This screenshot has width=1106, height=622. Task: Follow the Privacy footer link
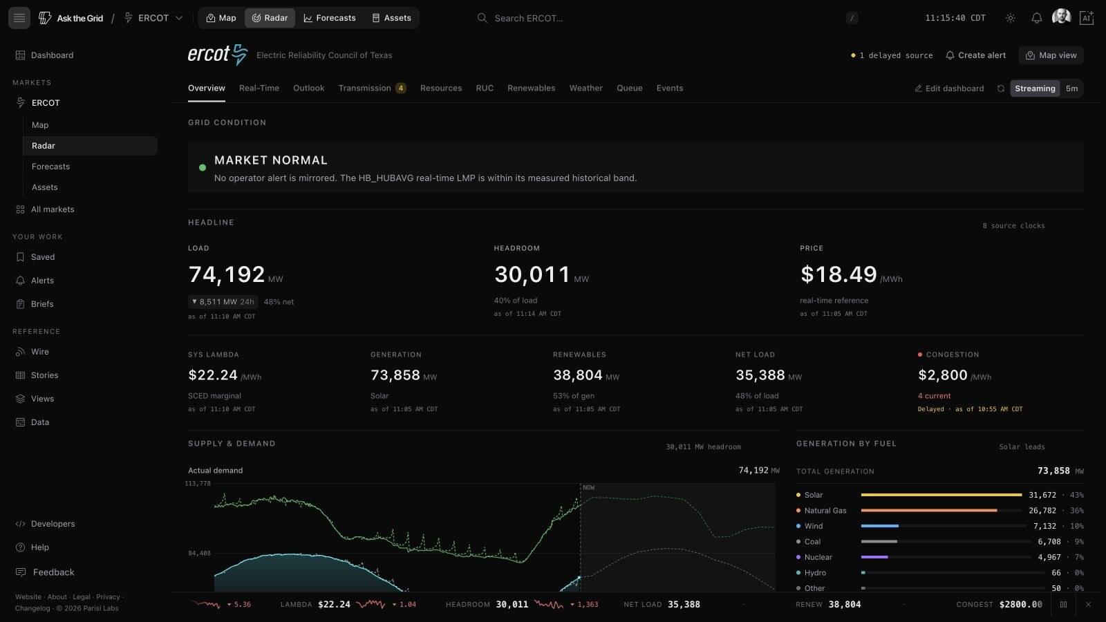(108, 597)
